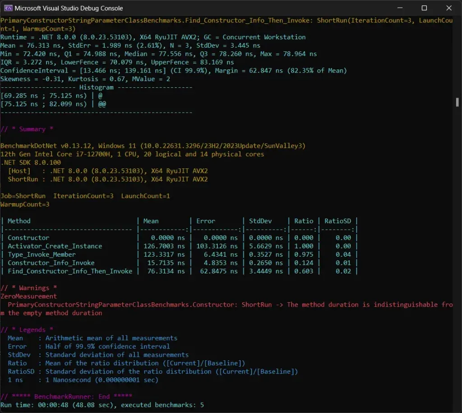Image resolution: width=462 pixels, height=413 pixels.
Task: Click the 'Mean' column header
Action: tap(151, 221)
